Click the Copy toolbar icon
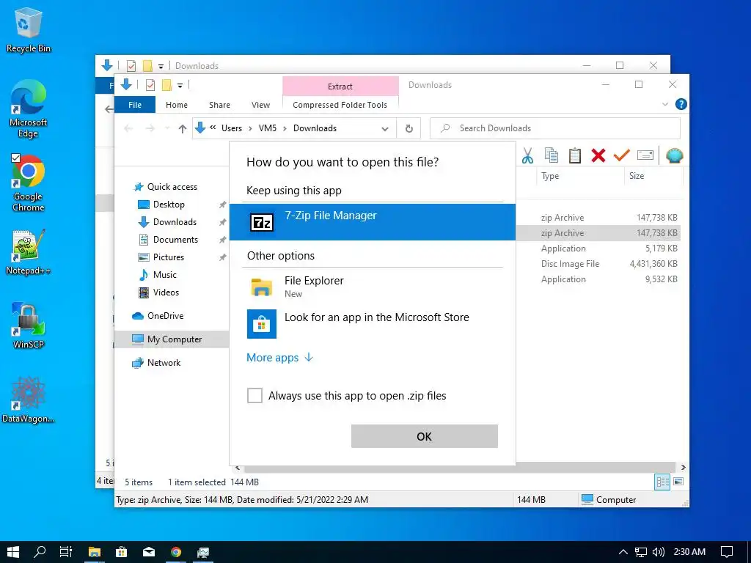Viewport: 751px width, 563px height. (552, 155)
